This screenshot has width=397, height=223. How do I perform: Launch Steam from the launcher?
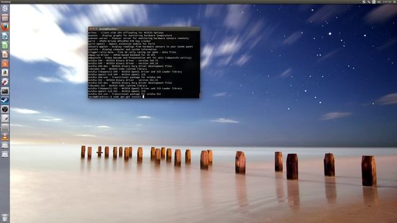pos(5,100)
